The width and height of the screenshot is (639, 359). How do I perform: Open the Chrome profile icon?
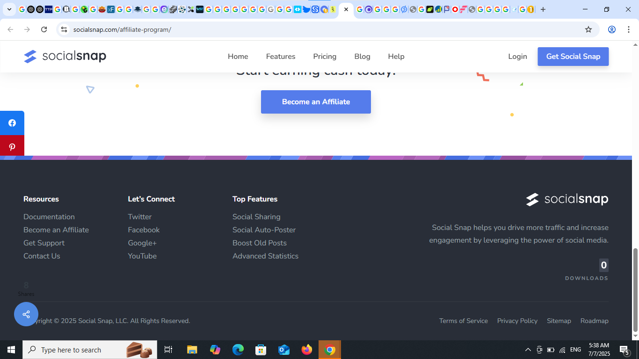coord(611,29)
